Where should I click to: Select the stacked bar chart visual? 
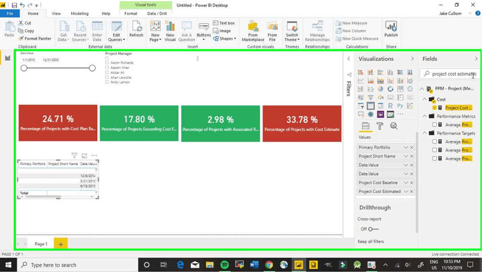pos(361,72)
